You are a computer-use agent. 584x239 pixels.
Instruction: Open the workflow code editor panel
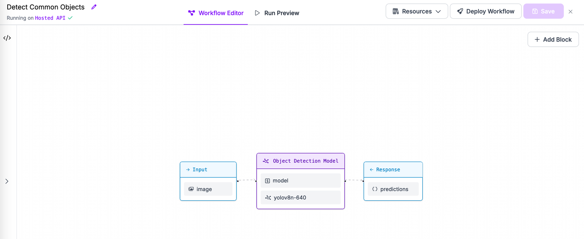coord(7,38)
